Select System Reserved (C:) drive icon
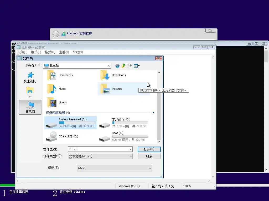Image resolution: width=269 pixels, height=201 pixels. click(51, 125)
